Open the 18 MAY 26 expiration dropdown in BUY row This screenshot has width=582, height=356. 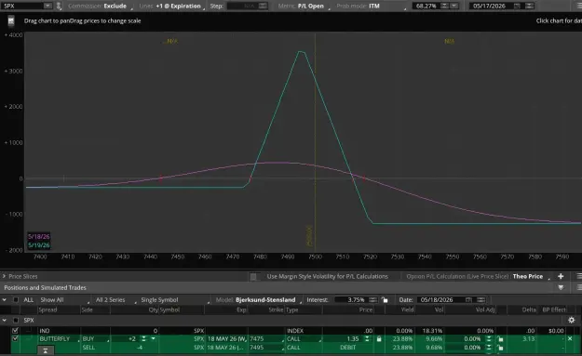pyautogui.click(x=226, y=339)
